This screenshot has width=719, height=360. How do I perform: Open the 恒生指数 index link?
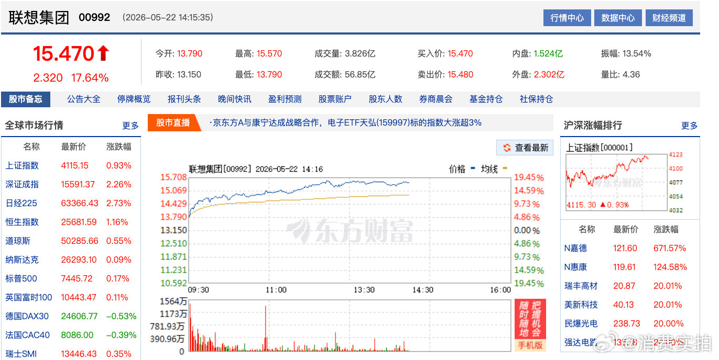tap(22, 222)
